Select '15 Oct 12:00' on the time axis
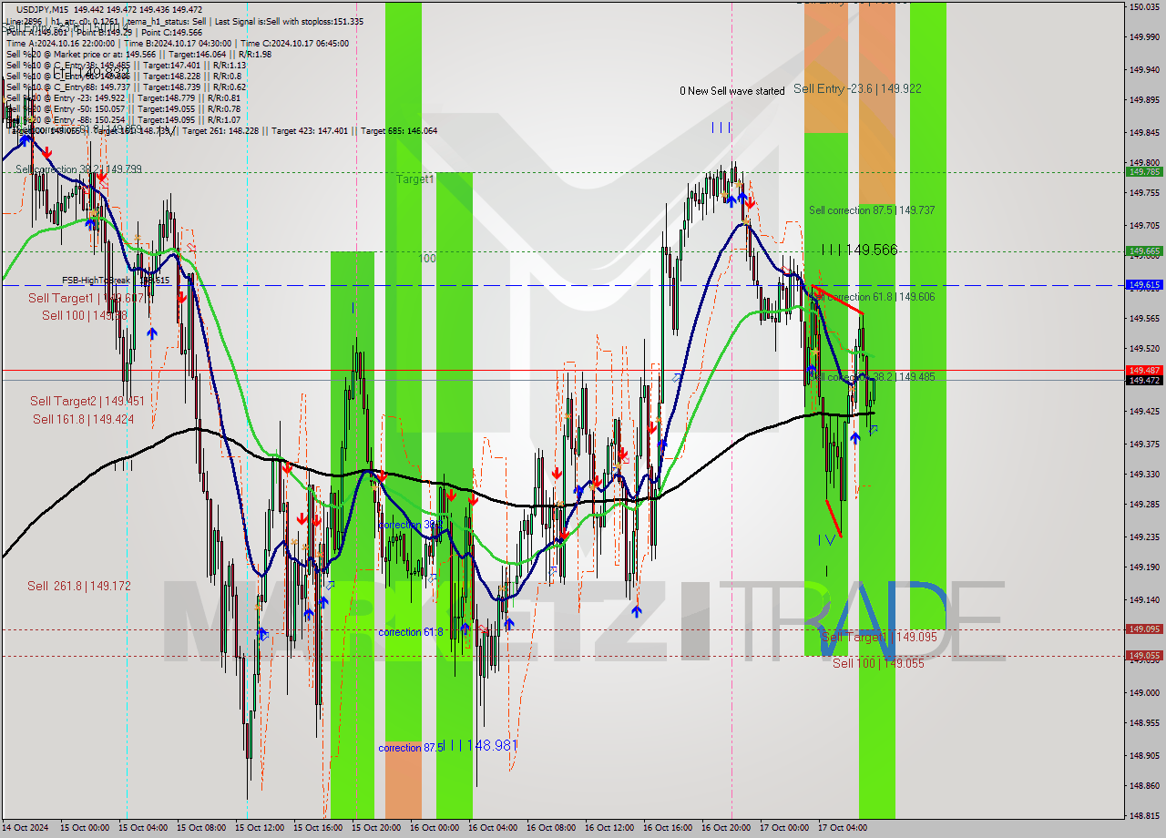 (x=260, y=828)
